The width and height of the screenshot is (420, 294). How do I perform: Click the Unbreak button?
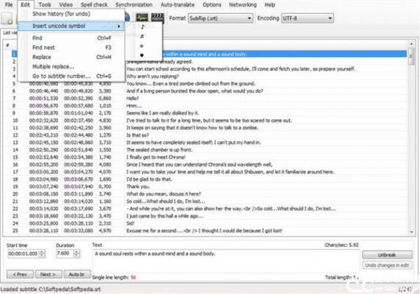(x=387, y=254)
